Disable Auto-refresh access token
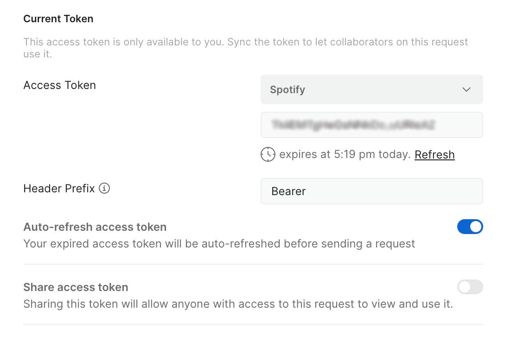Viewport: 511px width, 342px height. [x=470, y=227]
